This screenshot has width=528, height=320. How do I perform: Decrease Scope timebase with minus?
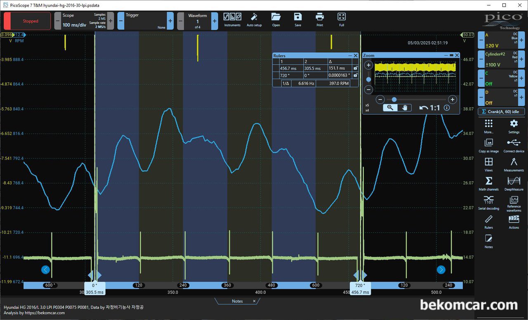coord(58,21)
